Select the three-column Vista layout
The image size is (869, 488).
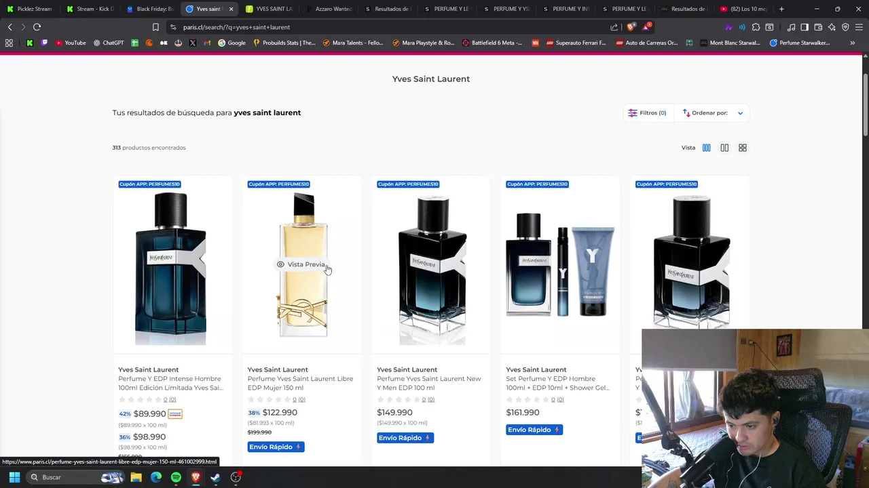[x=706, y=148]
